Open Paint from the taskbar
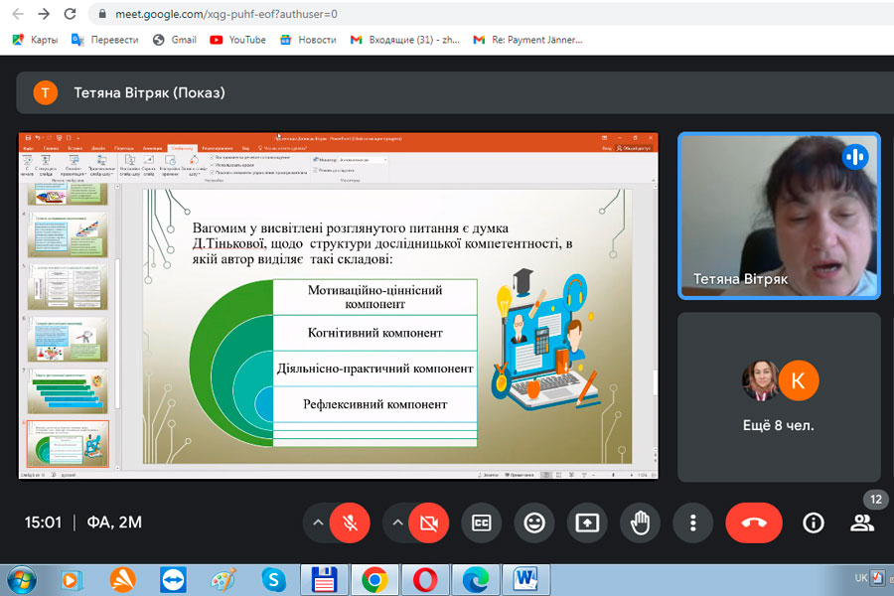The height and width of the screenshot is (596, 894). [223, 580]
